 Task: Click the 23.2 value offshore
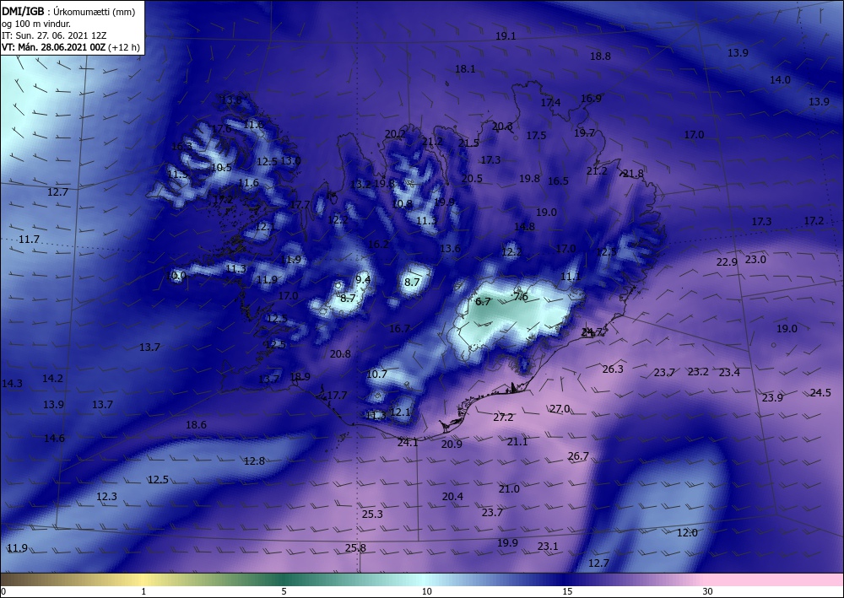tap(698, 372)
